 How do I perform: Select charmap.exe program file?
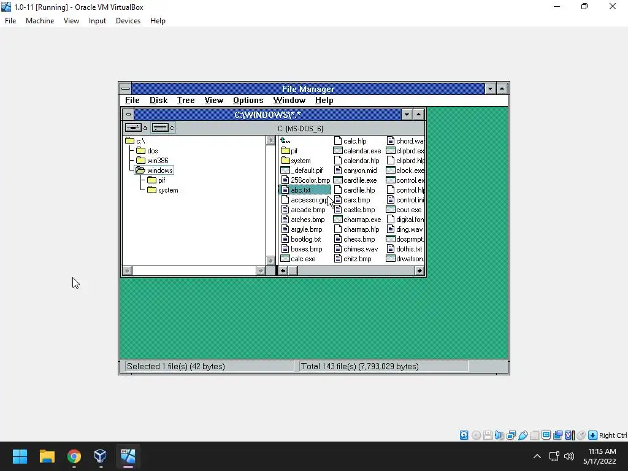coord(358,220)
